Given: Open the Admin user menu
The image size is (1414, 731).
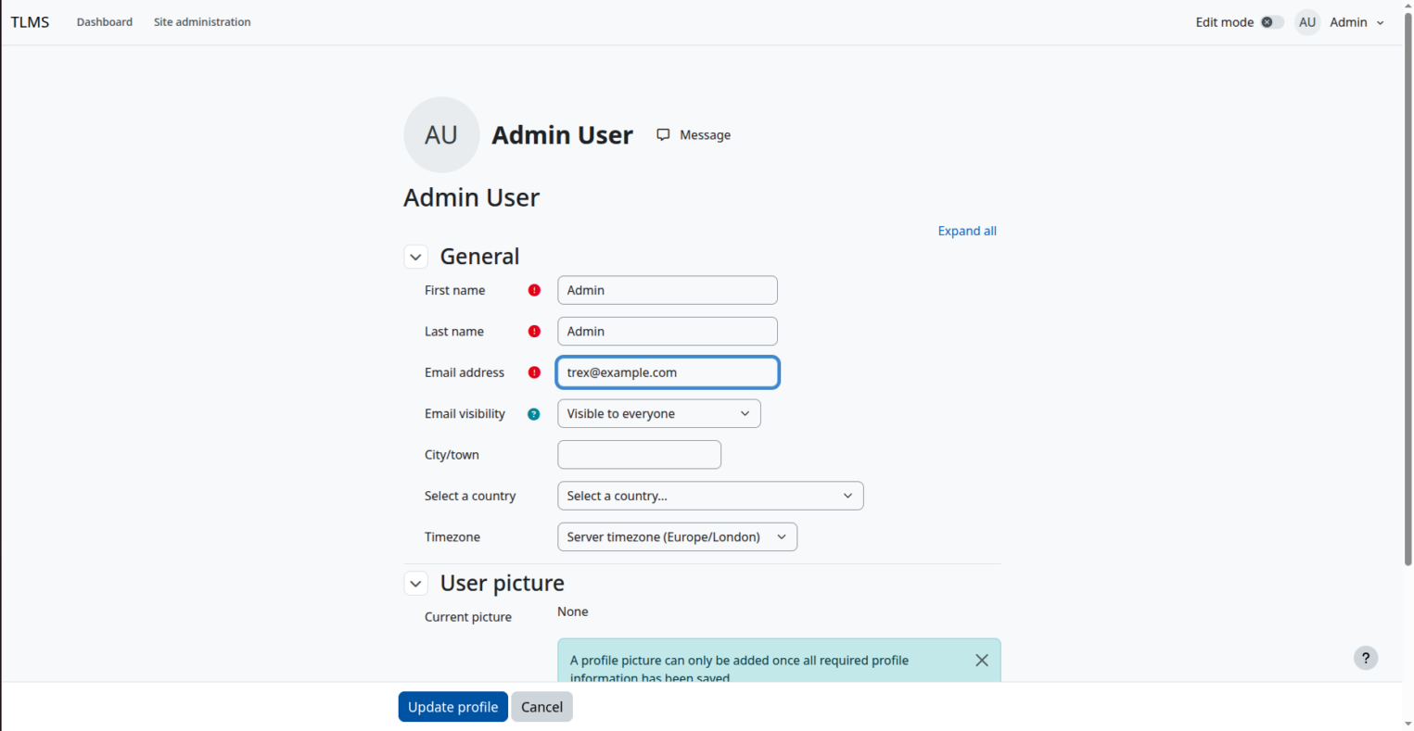Looking at the screenshot, I should point(1357,22).
